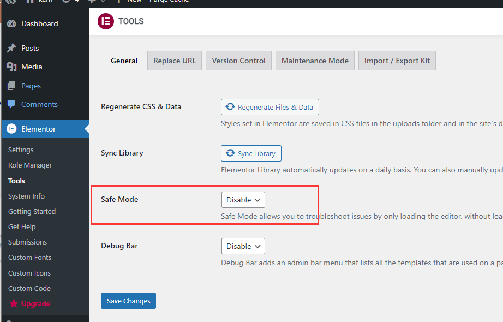
Task: Click the Sync Library button
Action: [x=251, y=153]
